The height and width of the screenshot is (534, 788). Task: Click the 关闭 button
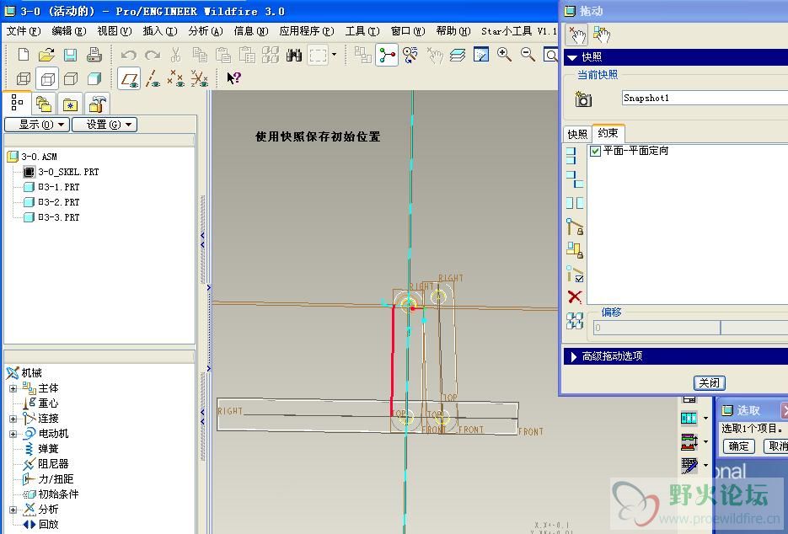(709, 382)
